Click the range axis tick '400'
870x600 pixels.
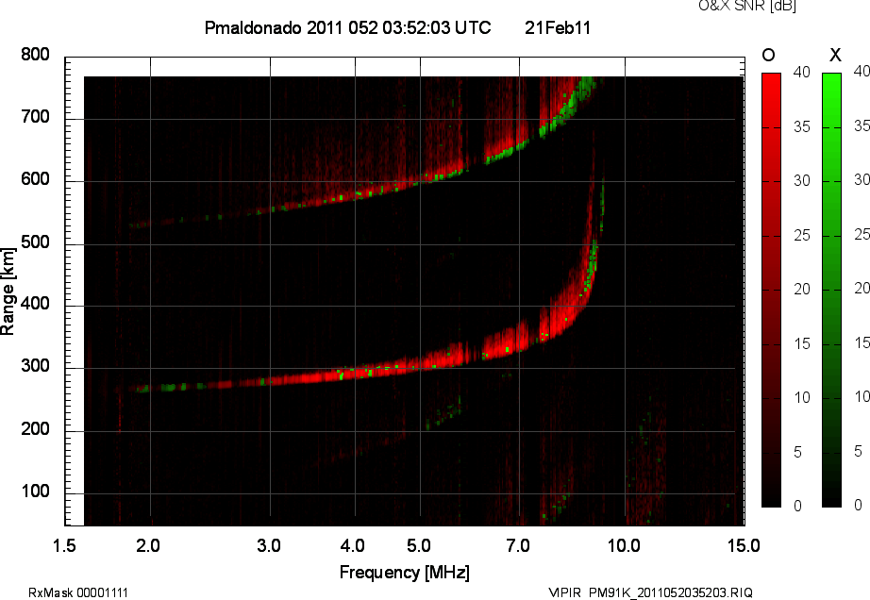click(36, 304)
